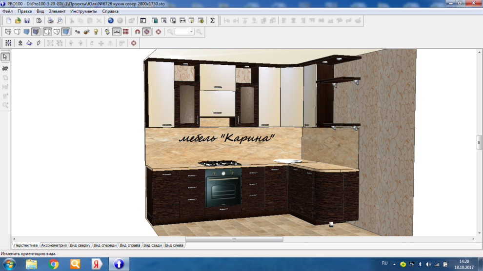Click the light bulb lighting icon
483x271 pixels.
point(96,32)
